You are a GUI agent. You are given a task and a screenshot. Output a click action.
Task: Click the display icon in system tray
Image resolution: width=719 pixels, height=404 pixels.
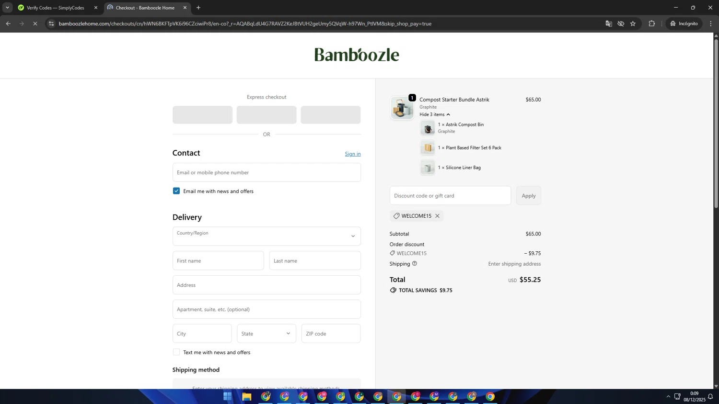[x=677, y=396]
